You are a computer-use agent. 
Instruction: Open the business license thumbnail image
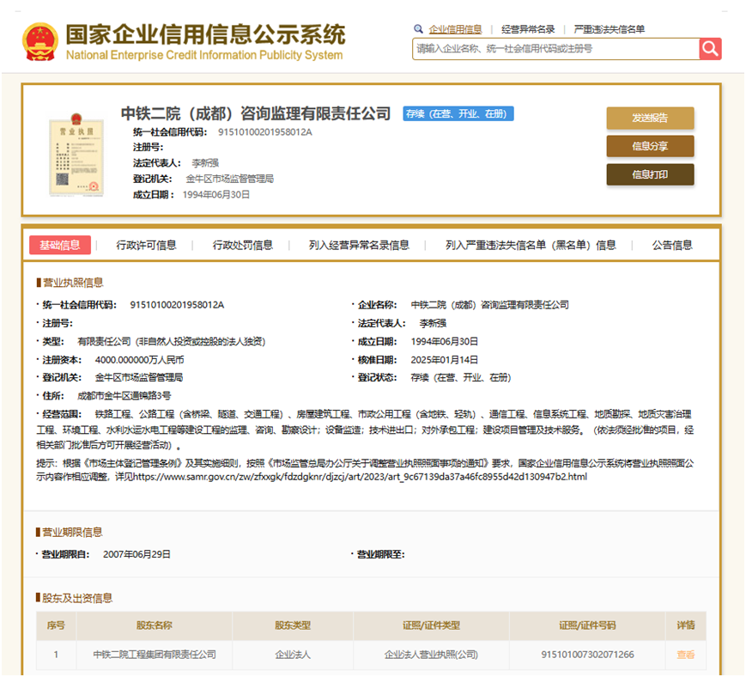76,155
